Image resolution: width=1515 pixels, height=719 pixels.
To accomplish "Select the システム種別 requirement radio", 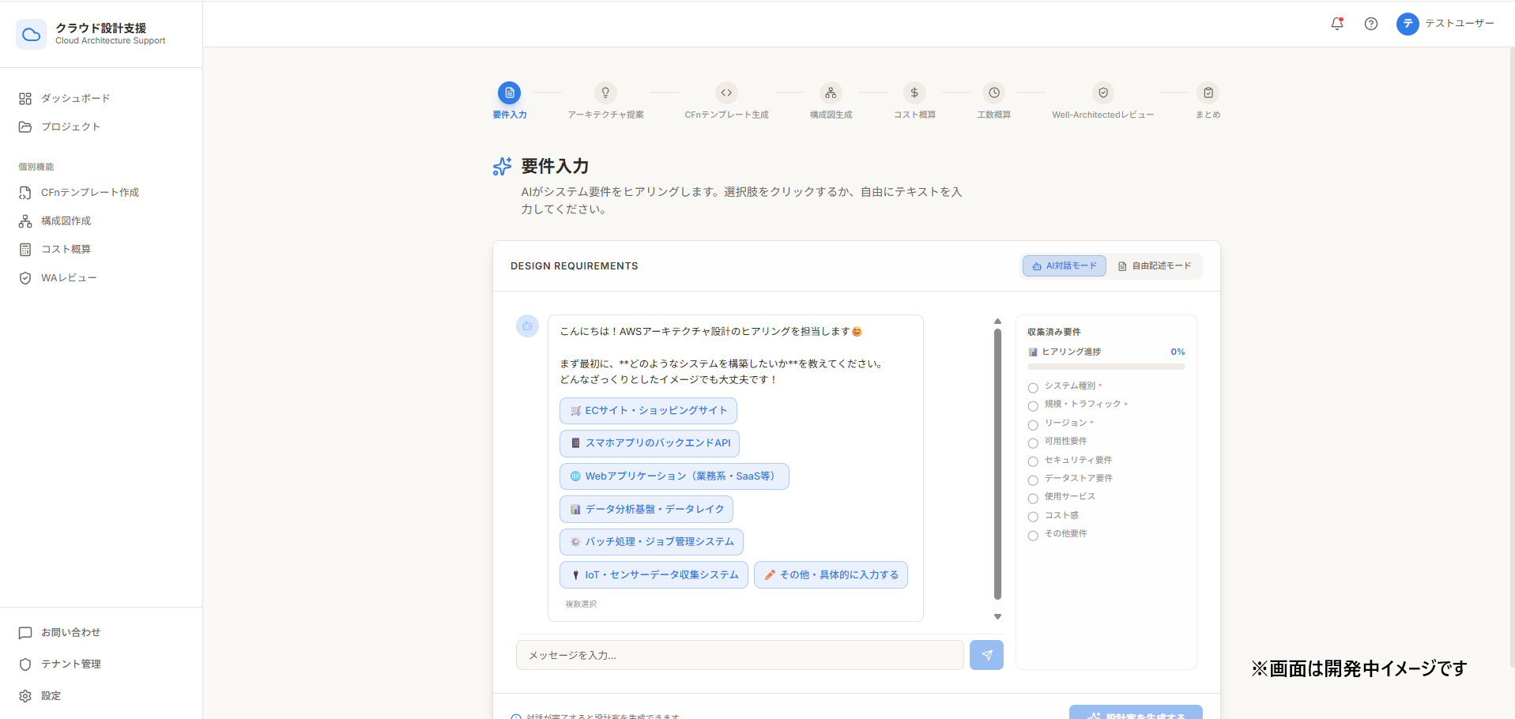I will click(x=1033, y=388).
